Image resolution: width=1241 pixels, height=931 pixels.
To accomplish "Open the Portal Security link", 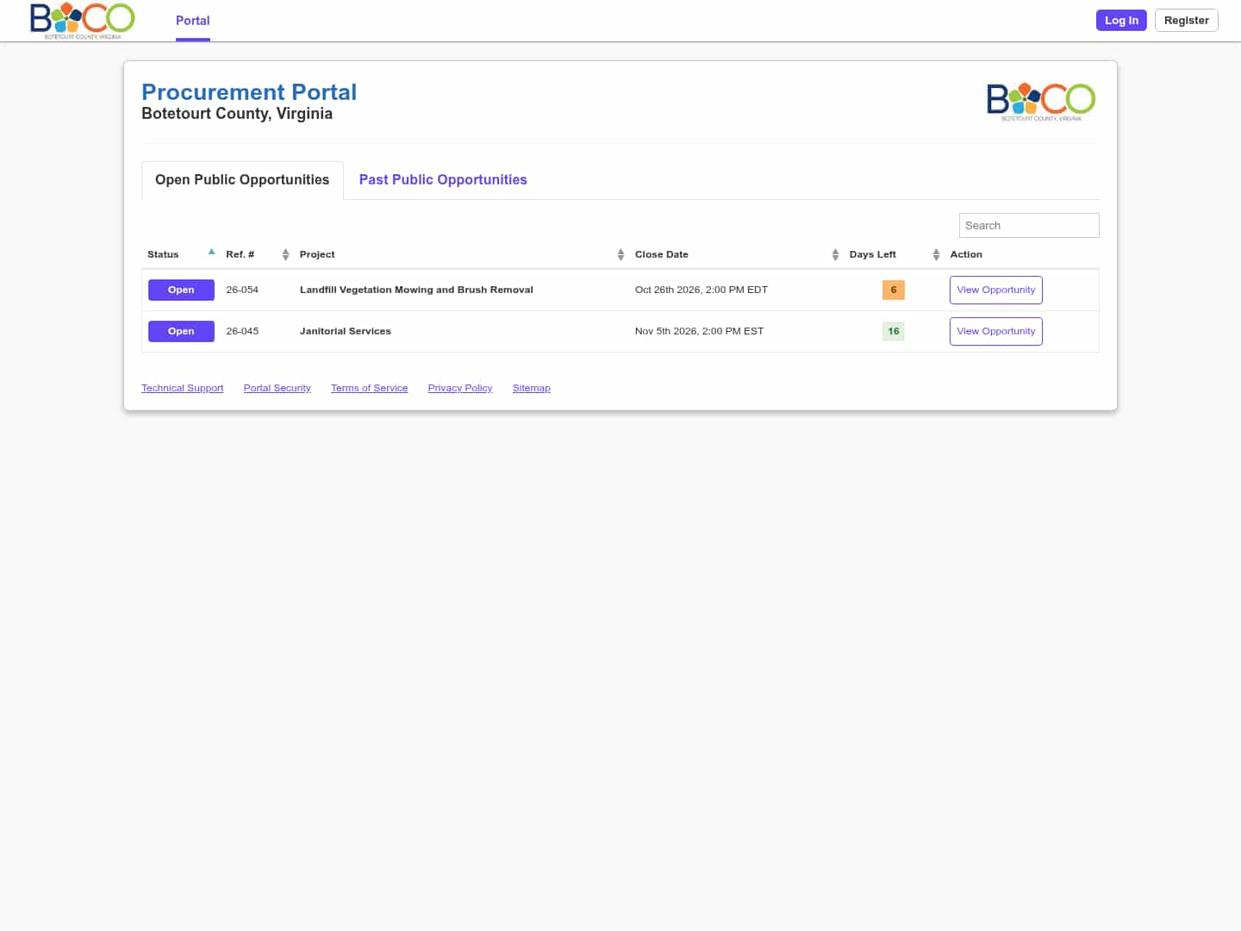I will point(277,388).
